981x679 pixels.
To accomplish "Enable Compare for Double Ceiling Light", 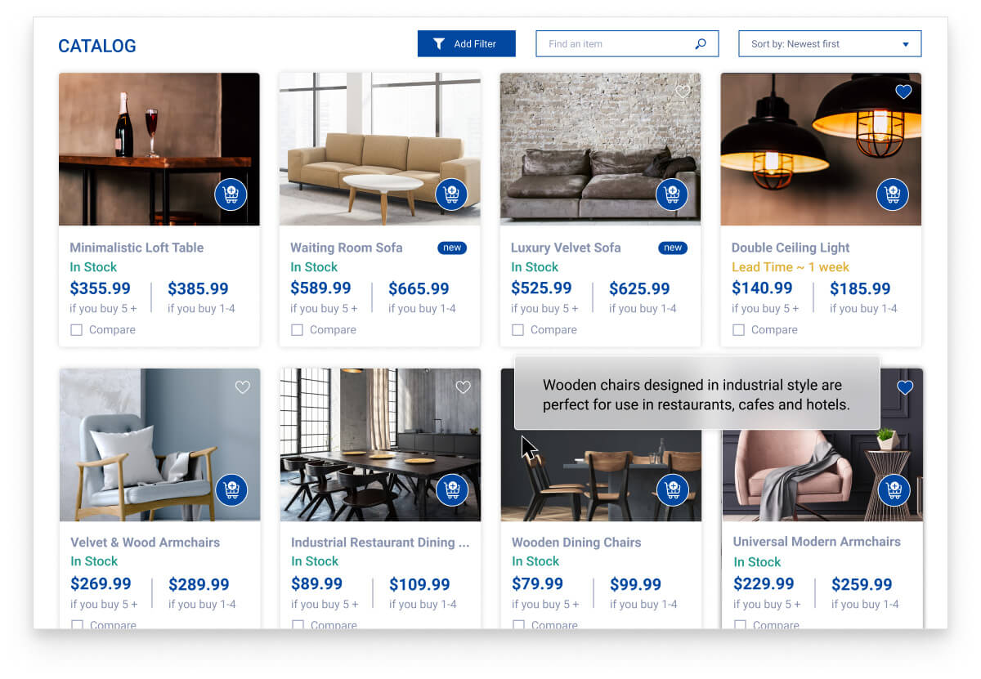I will point(738,330).
